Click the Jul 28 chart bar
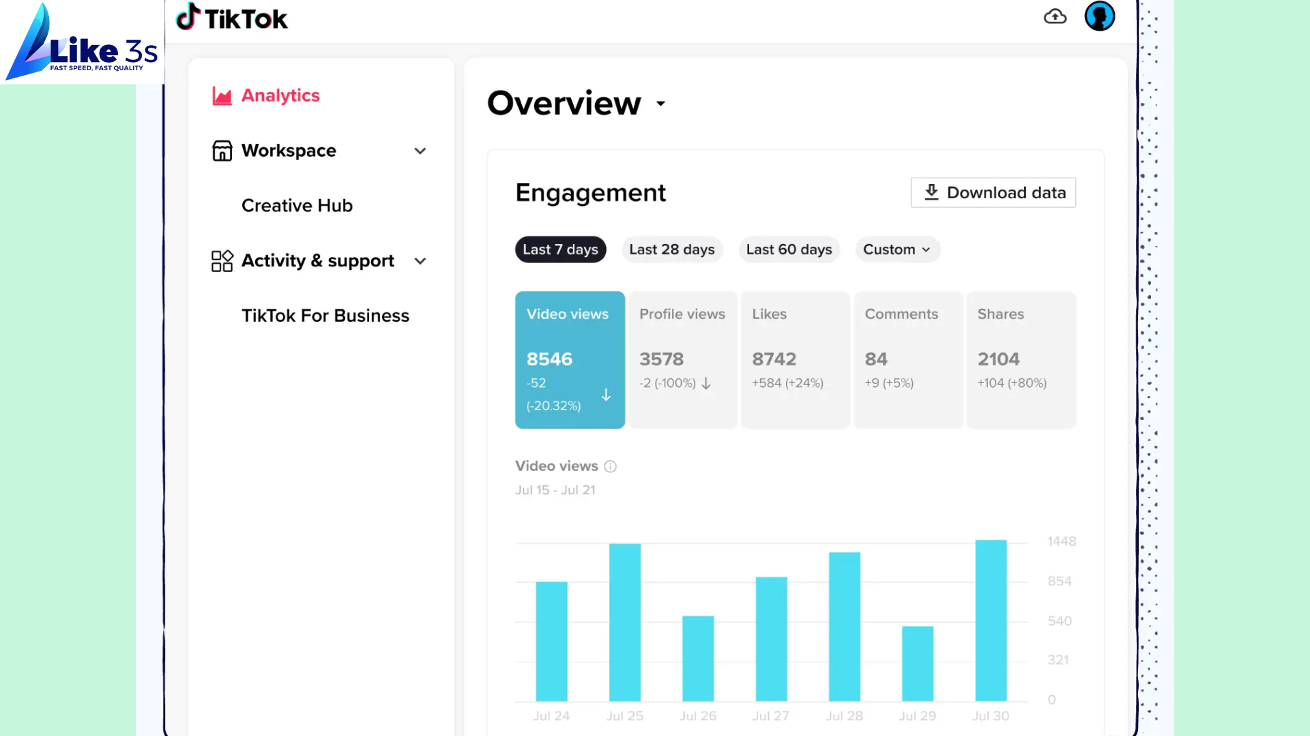The height and width of the screenshot is (736, 1310). click(845, 627)
